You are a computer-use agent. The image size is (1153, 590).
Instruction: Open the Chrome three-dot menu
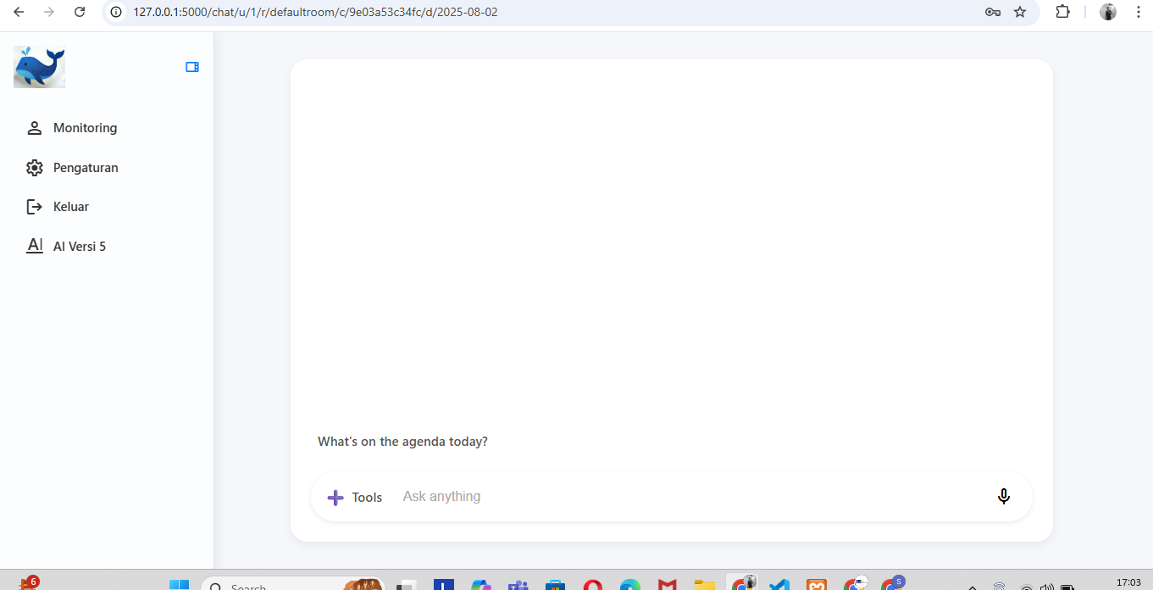[1139, 12]
